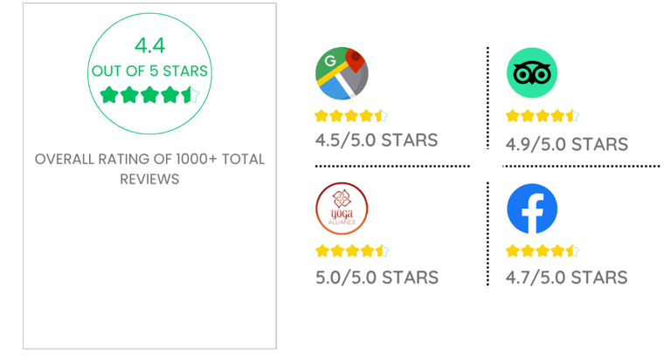Click the OUT OF 5 STARS label
Screen dimensions: 671x356
coord(149,71)
